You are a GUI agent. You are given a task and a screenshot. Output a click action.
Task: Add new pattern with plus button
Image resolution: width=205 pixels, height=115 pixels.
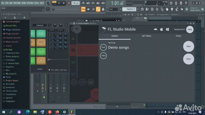click(138, 9)
